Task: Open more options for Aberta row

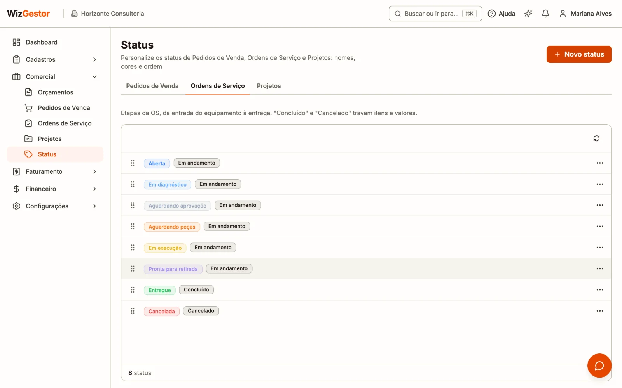Action: coord(600,163)
